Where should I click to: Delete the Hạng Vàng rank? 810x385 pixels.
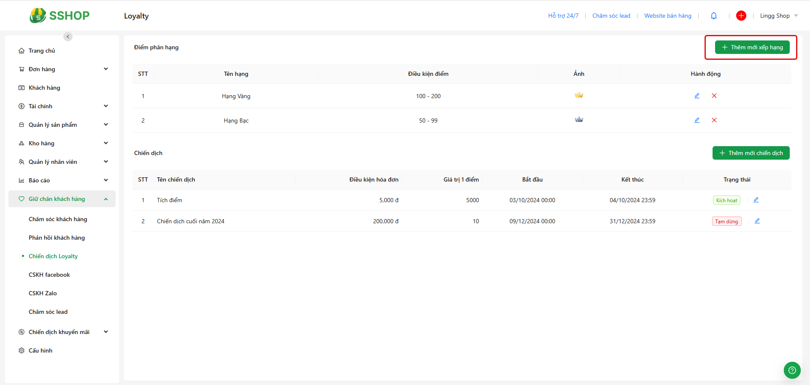coord(714,96)
